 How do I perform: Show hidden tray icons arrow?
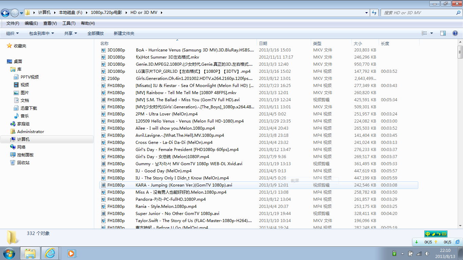402,253
